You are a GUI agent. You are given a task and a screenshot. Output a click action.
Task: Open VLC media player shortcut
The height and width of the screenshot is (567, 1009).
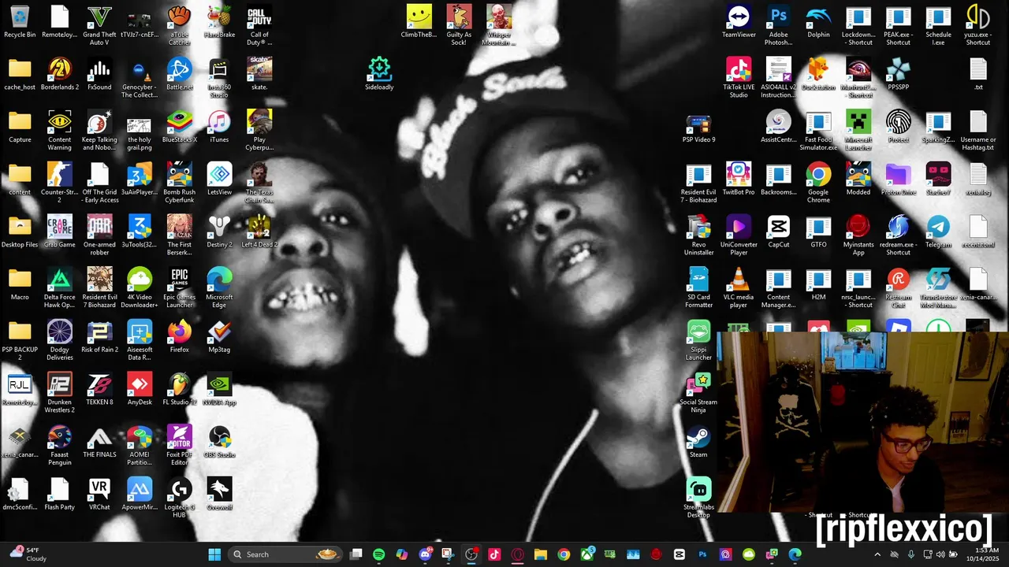(x=739, y=288)
